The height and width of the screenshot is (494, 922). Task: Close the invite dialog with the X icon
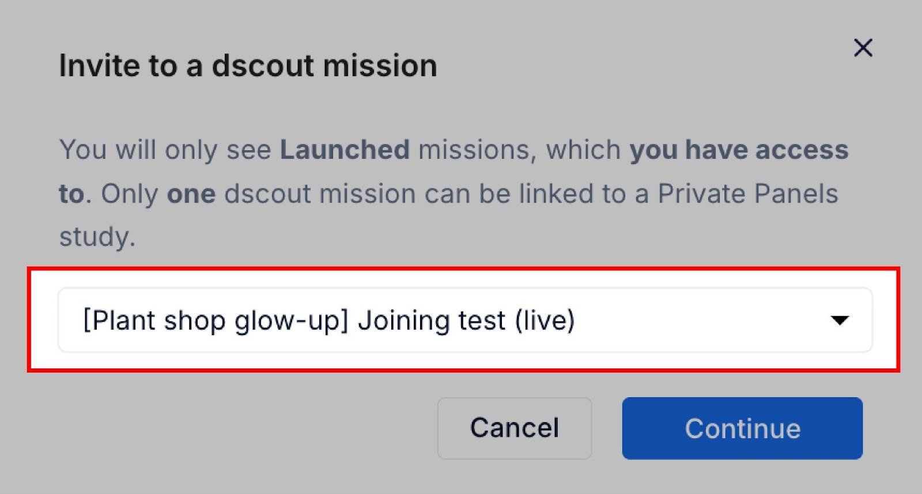(x=863, y=48)
